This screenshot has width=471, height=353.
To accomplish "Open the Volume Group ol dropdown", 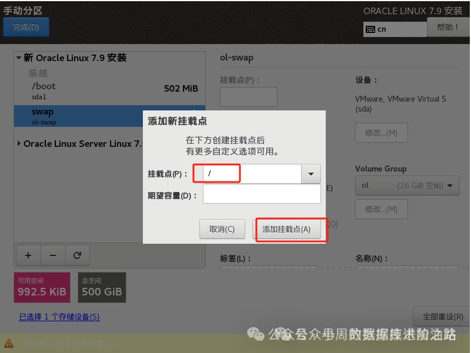I will click(x=407, y=186).
